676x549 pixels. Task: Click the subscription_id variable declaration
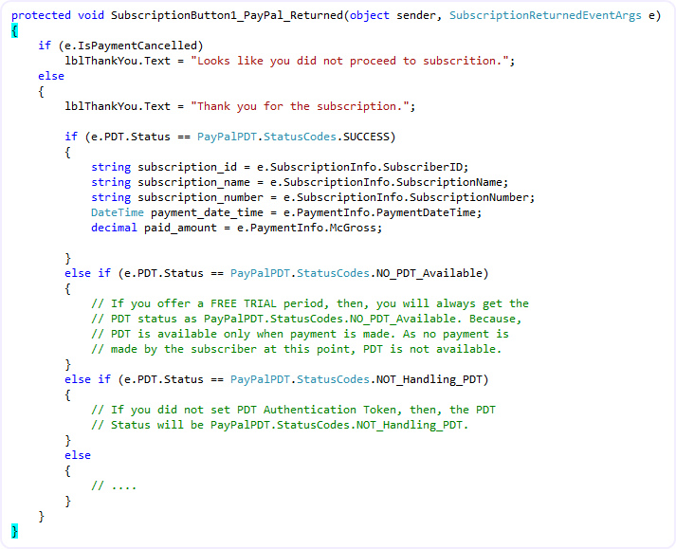click(x=280, y=167)
